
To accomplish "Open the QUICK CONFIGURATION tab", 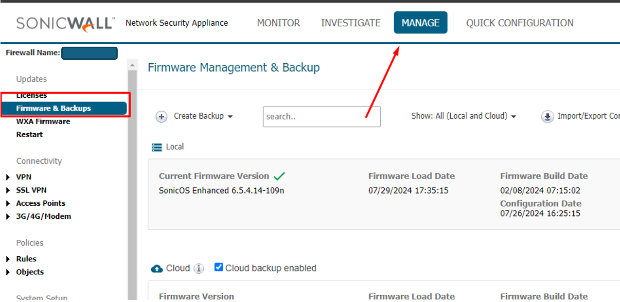I will (x=520, y=23).
